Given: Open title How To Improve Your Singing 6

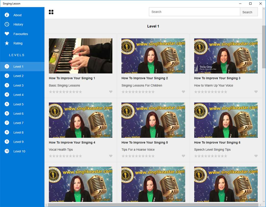Looking at the screenshot, I should tap(217, 143).
